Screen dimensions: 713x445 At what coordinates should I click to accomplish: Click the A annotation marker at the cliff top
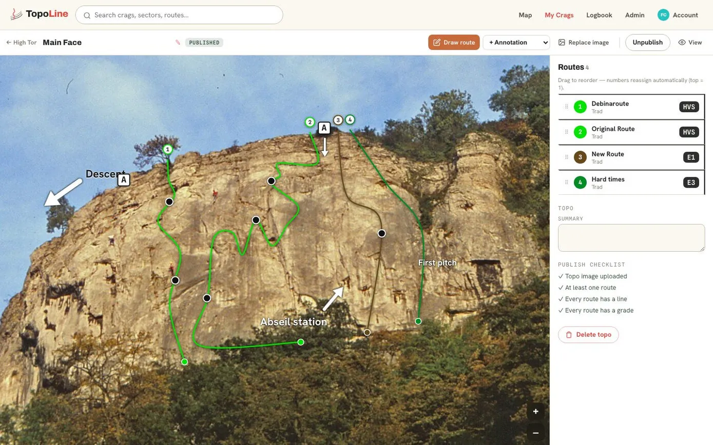click(324, 128)
